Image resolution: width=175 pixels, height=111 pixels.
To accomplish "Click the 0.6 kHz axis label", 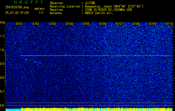I will pyautogui.click(x=3, y=105).
